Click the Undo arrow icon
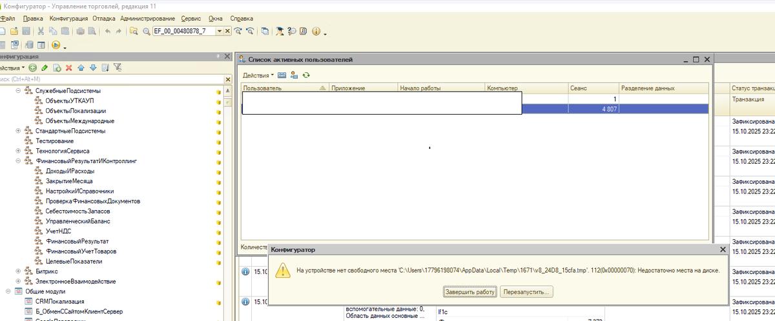 (108, 31)
